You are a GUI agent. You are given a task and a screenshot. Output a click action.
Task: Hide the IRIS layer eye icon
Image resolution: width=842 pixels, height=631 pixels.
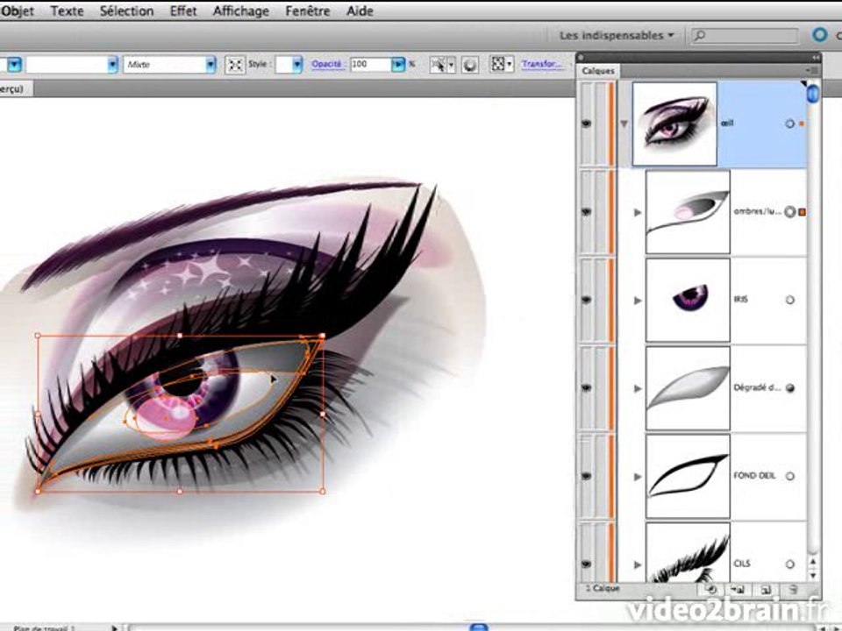click(587, 300)
